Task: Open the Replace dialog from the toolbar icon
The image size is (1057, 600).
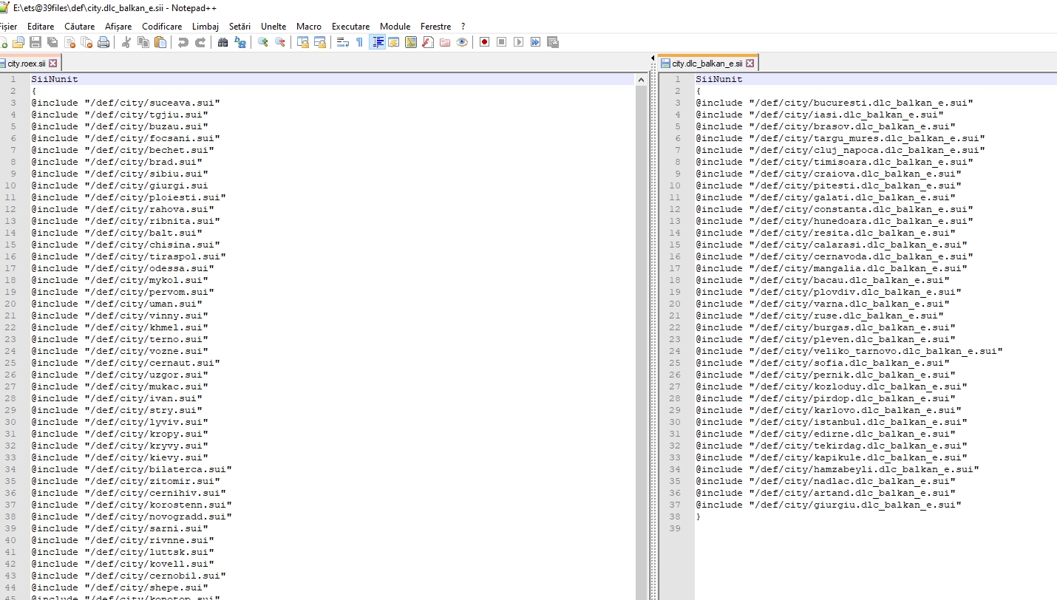Action: click(240, 42)
